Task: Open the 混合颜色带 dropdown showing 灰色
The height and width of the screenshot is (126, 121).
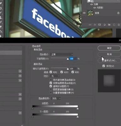Action: click(x=56, y=98)
